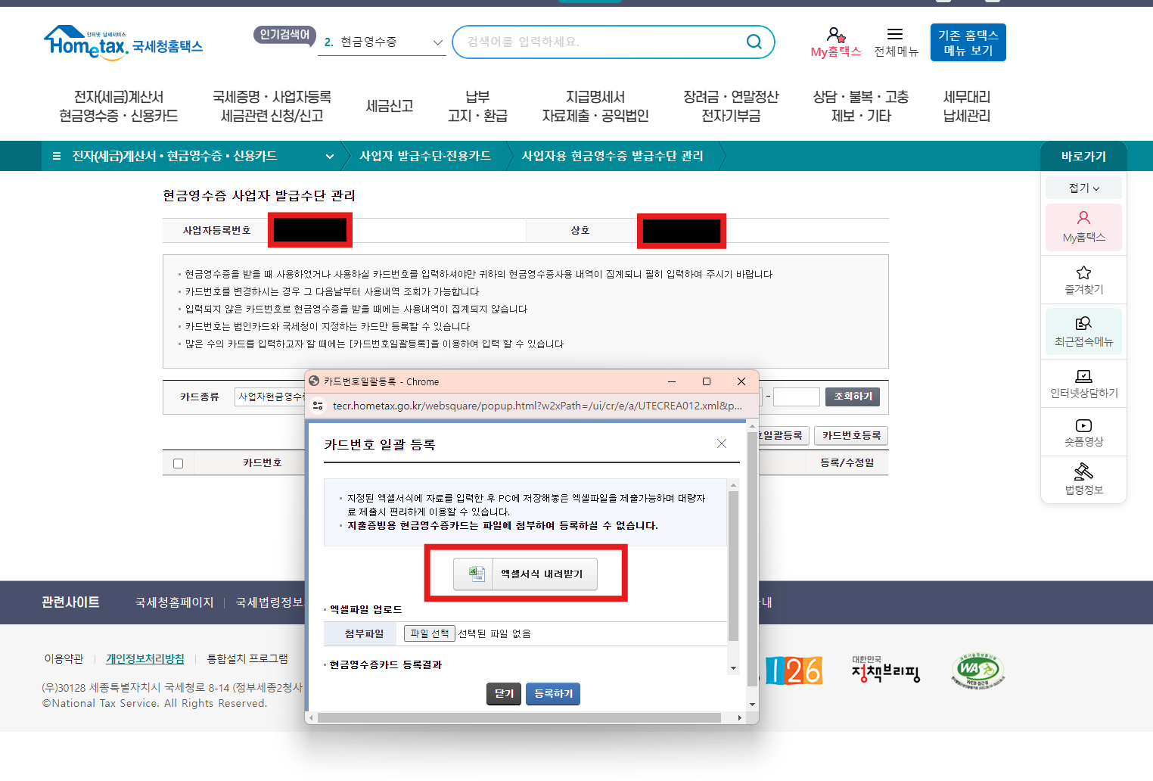Image resolution: width=1153 pixels, height=781 pixels.
Task: Click the last card number input box
Action: 797,397
